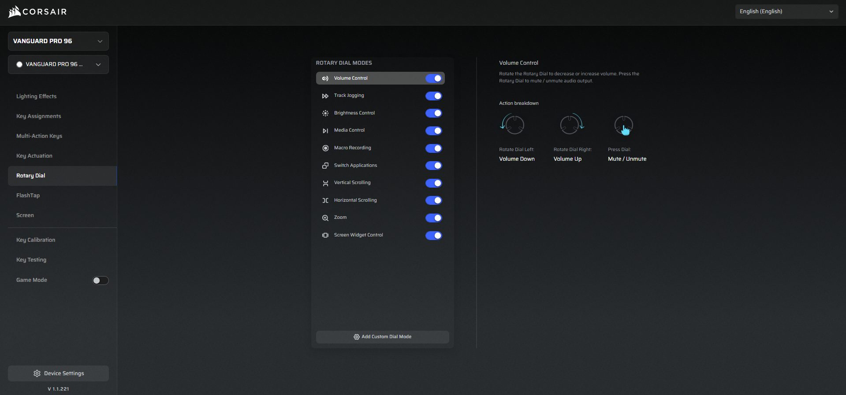
Task: Switch off the Zoom dial mode toggle
Action: (434, 218)
